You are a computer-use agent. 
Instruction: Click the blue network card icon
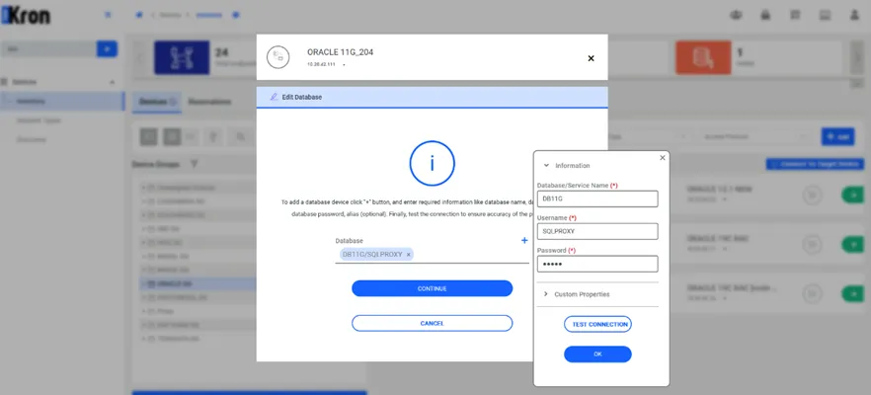click(x=182, y=57)
